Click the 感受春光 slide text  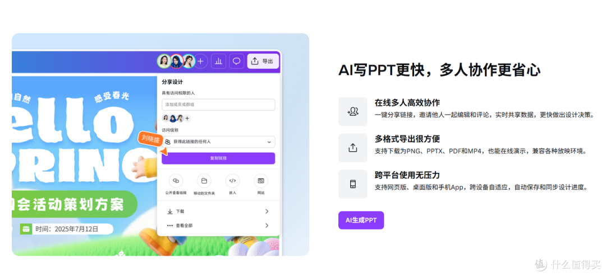111,98
